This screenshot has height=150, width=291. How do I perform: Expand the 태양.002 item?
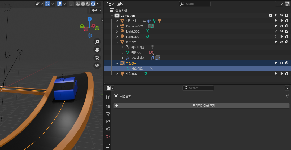[x=117, y=74]
